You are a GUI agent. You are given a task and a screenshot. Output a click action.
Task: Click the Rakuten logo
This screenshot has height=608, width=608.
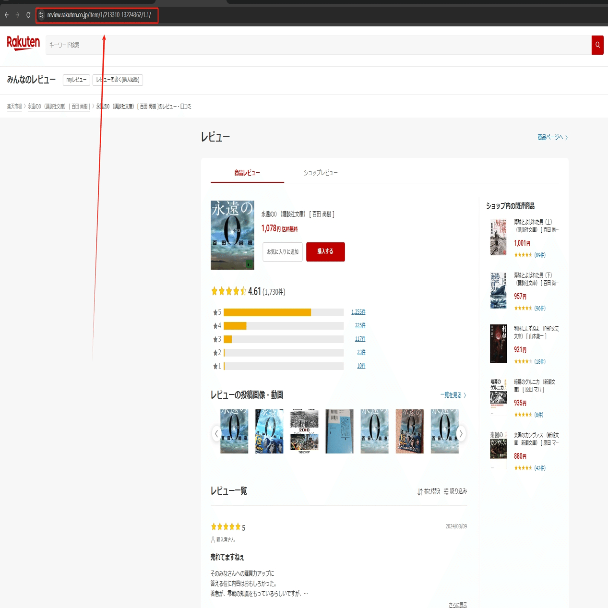tap(23, 43)
